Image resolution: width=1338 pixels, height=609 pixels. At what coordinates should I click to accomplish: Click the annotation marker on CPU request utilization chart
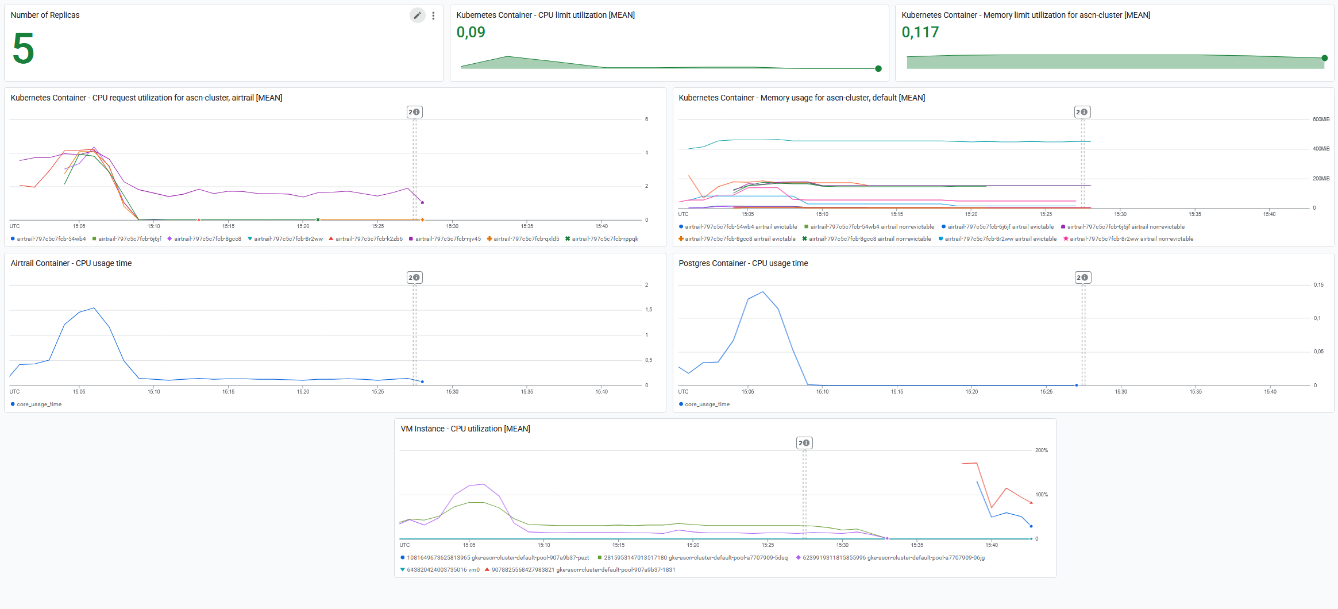click(414, 112)
